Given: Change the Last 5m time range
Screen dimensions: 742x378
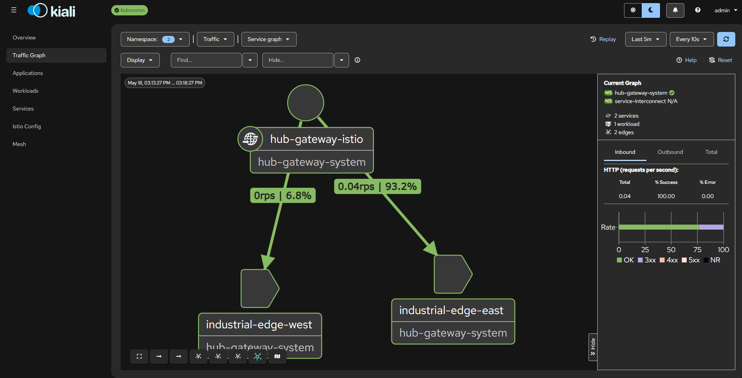Looking at the screenshot, I should [x=646, y=39].
